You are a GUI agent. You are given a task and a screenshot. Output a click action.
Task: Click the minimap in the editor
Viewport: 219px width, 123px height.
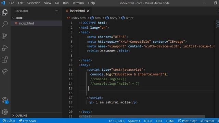click(217, 24)
